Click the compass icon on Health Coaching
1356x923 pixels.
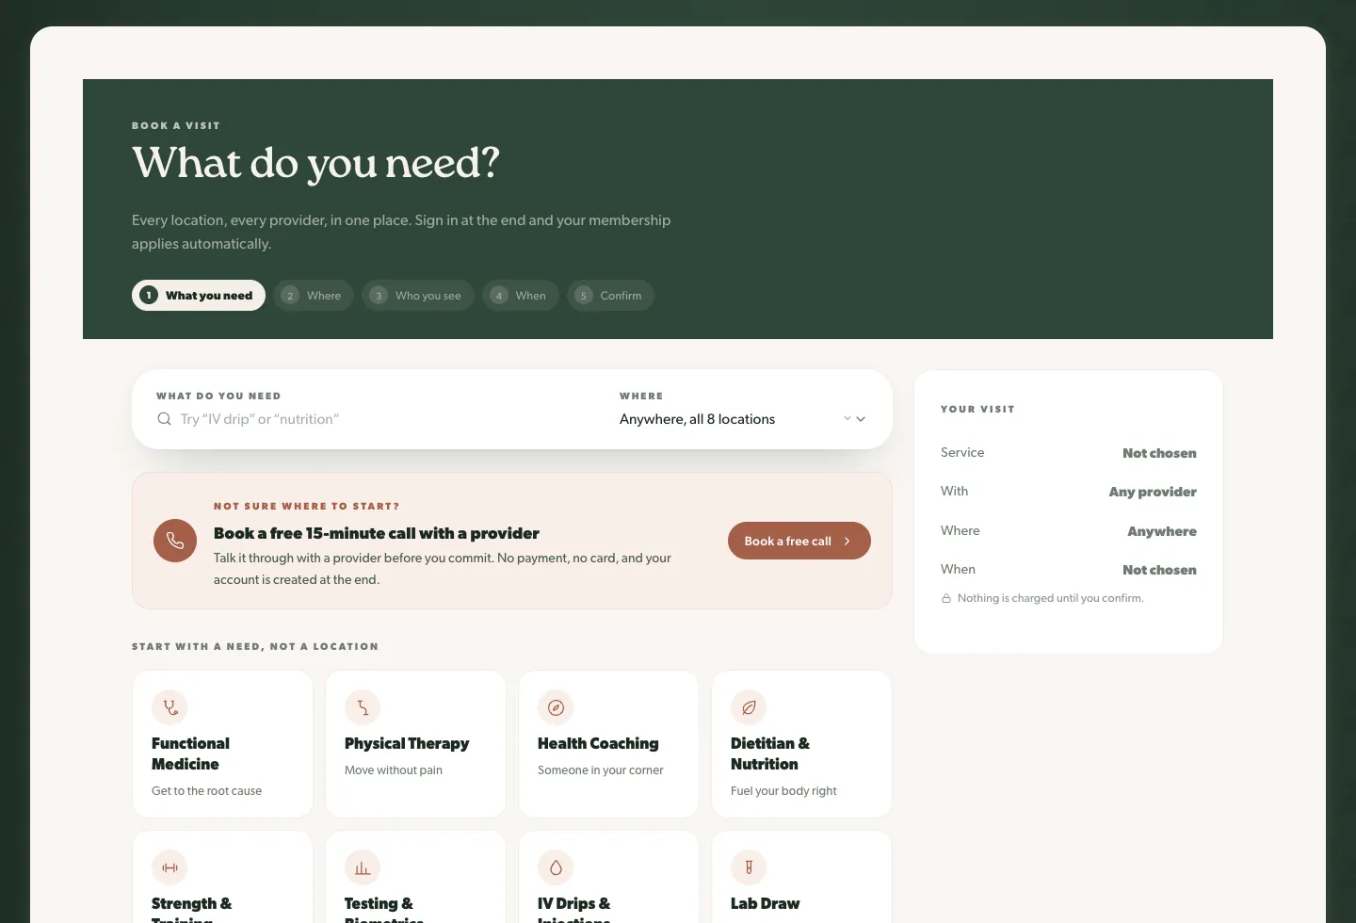[x=556, y=707]
